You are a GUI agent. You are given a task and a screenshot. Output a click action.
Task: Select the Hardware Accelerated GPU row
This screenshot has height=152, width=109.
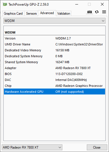54,92
